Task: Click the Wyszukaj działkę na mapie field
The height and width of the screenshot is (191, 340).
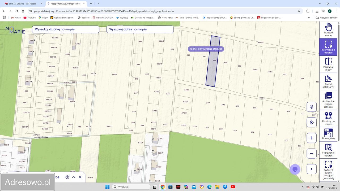Action: 66,29
